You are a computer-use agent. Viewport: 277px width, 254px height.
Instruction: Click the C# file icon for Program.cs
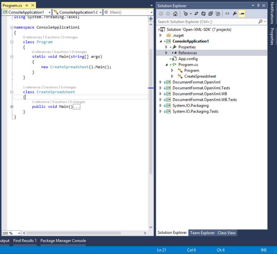point(174,65)
